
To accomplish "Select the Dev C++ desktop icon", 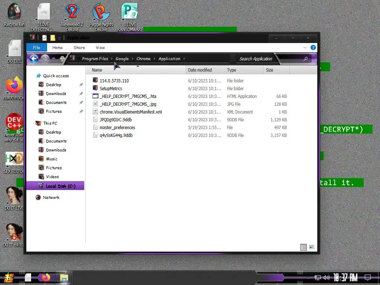I will tap(14, 128).
